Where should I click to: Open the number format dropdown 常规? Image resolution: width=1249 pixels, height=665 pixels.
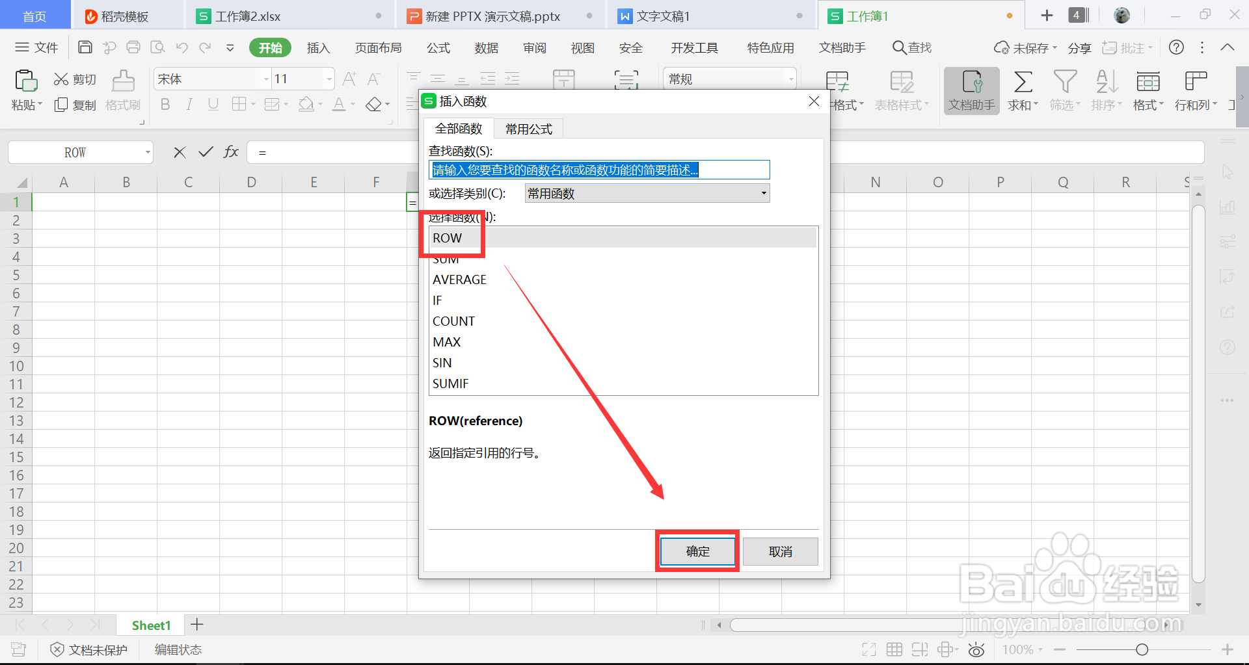pos(790,79)
